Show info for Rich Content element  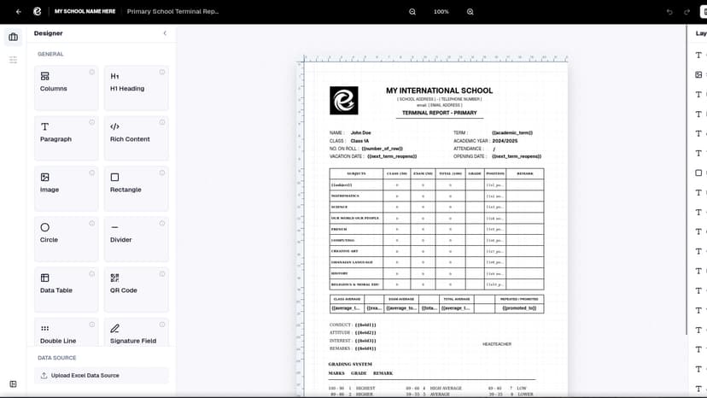[x=162, y=122]
